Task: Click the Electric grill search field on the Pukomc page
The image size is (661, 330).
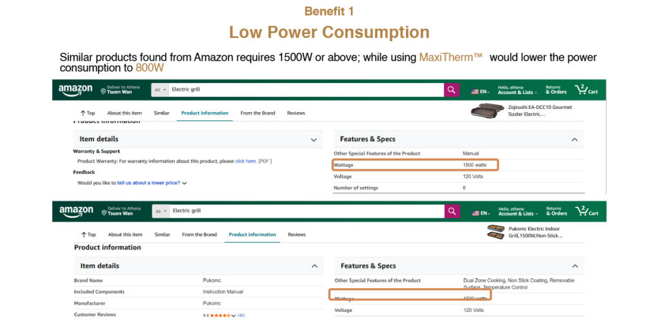Action: click(x=303, y=211)
